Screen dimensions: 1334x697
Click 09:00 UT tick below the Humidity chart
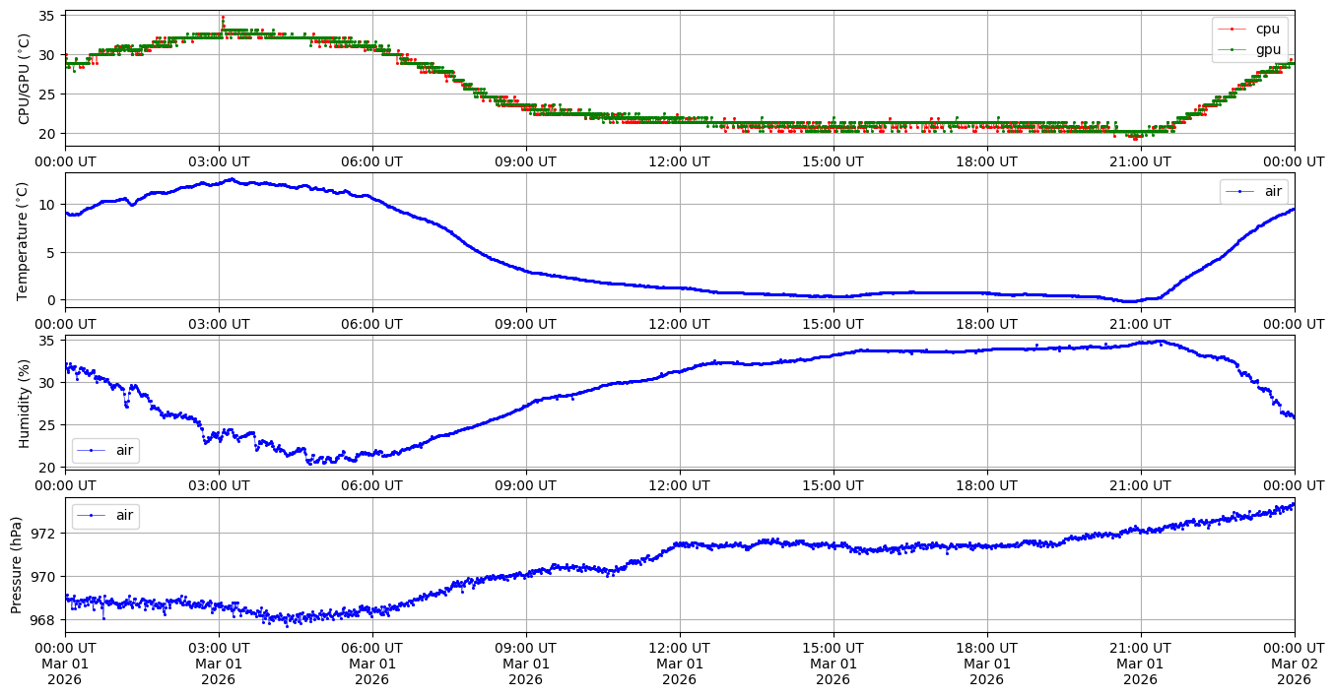pyautogui.click(x=525, y=485)
